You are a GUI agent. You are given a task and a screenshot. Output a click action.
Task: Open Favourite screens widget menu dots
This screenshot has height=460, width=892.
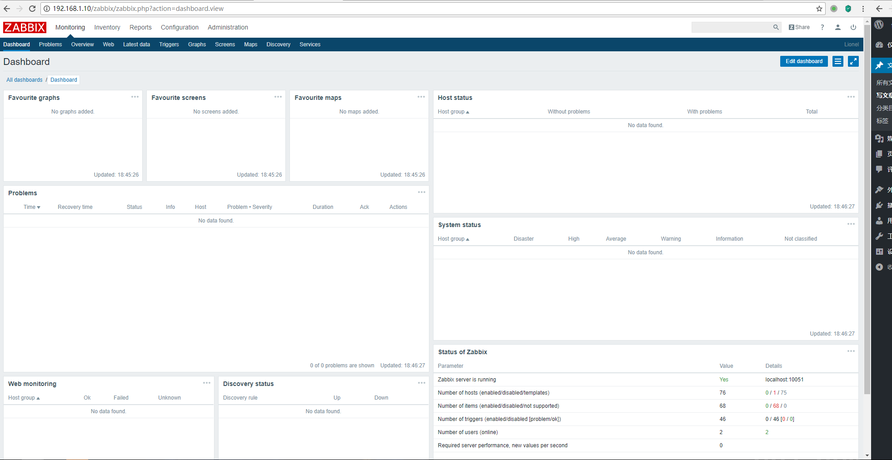pyautogui.click(x=278, y=97)
